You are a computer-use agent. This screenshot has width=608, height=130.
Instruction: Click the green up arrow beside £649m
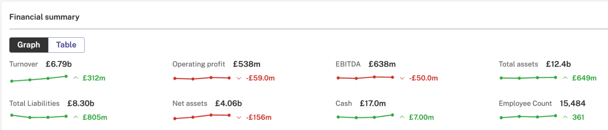click(x=565, y=78)
